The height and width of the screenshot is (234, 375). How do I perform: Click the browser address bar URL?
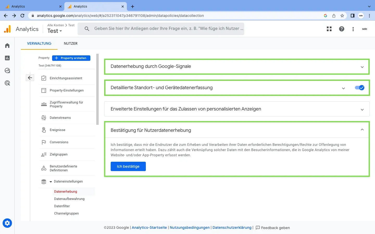120,16
